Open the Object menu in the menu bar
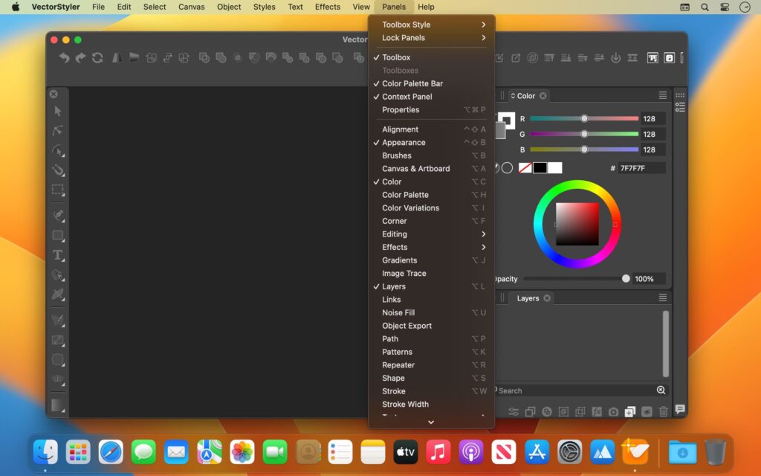The height and width of the screenshot is (476, 761). pyautogui.click(x=228, y=7)
